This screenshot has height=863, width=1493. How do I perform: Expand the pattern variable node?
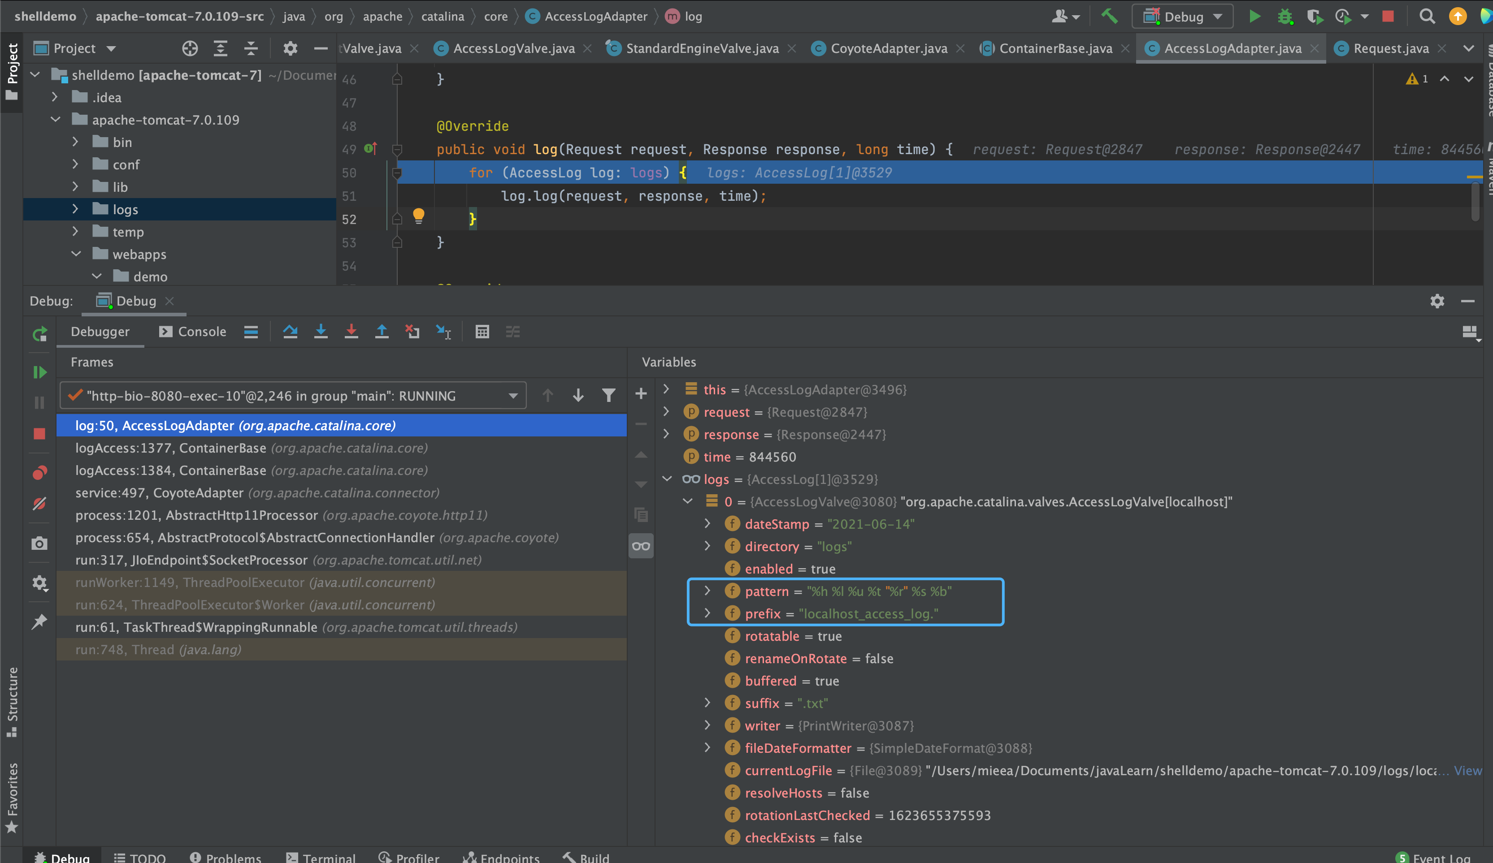707,591
